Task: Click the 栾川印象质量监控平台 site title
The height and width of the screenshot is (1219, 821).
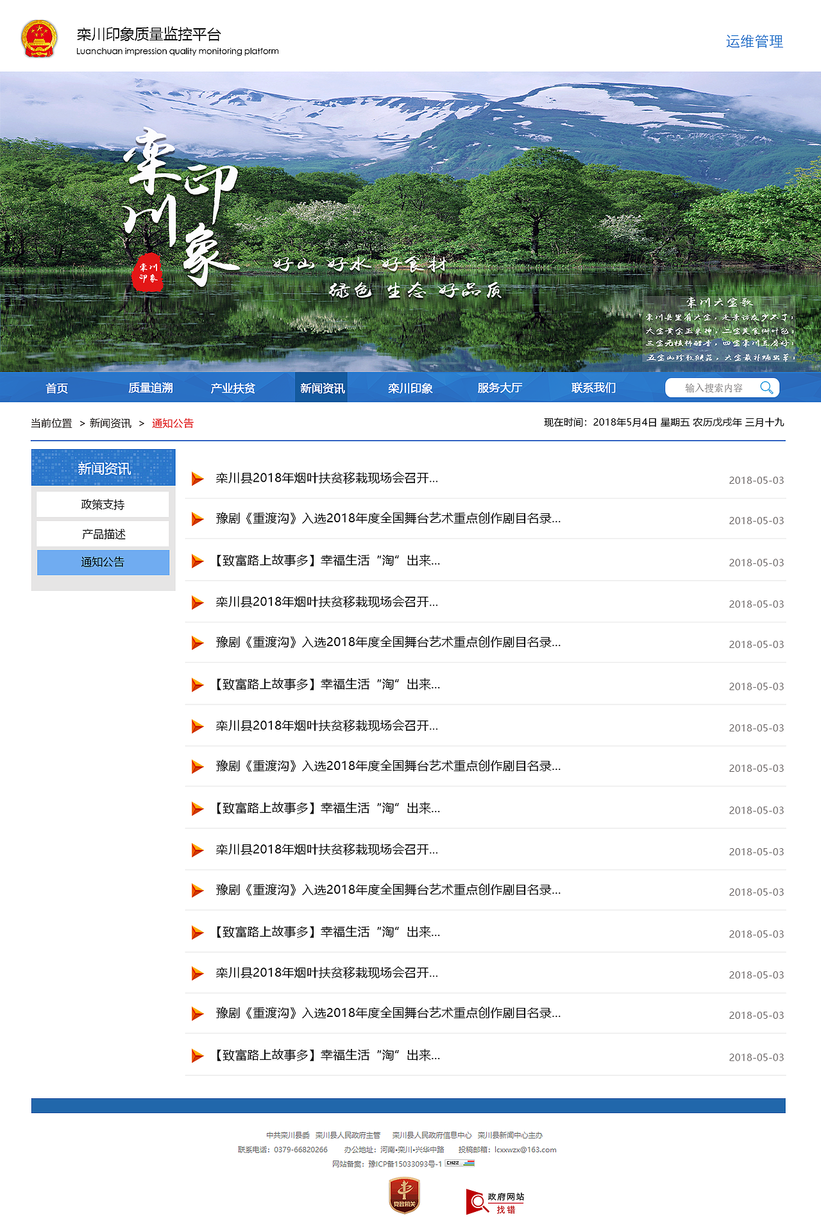Action: pos(149,34)
